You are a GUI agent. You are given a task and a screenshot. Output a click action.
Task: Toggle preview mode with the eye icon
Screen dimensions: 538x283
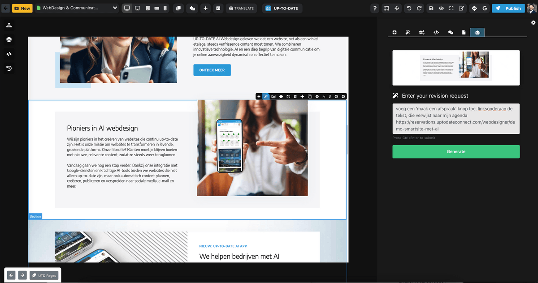coord(441,8)
